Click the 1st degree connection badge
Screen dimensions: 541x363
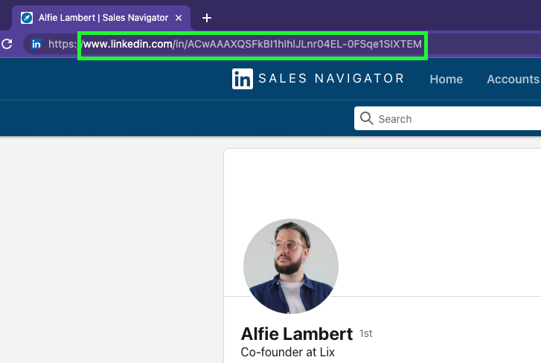(365, 334)
